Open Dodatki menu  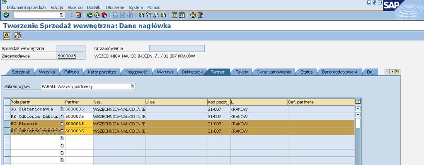pos(94,7)
